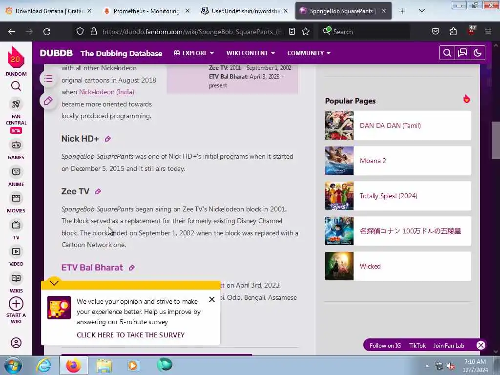Toggle reader view icon in address bar

pos(292,32)
